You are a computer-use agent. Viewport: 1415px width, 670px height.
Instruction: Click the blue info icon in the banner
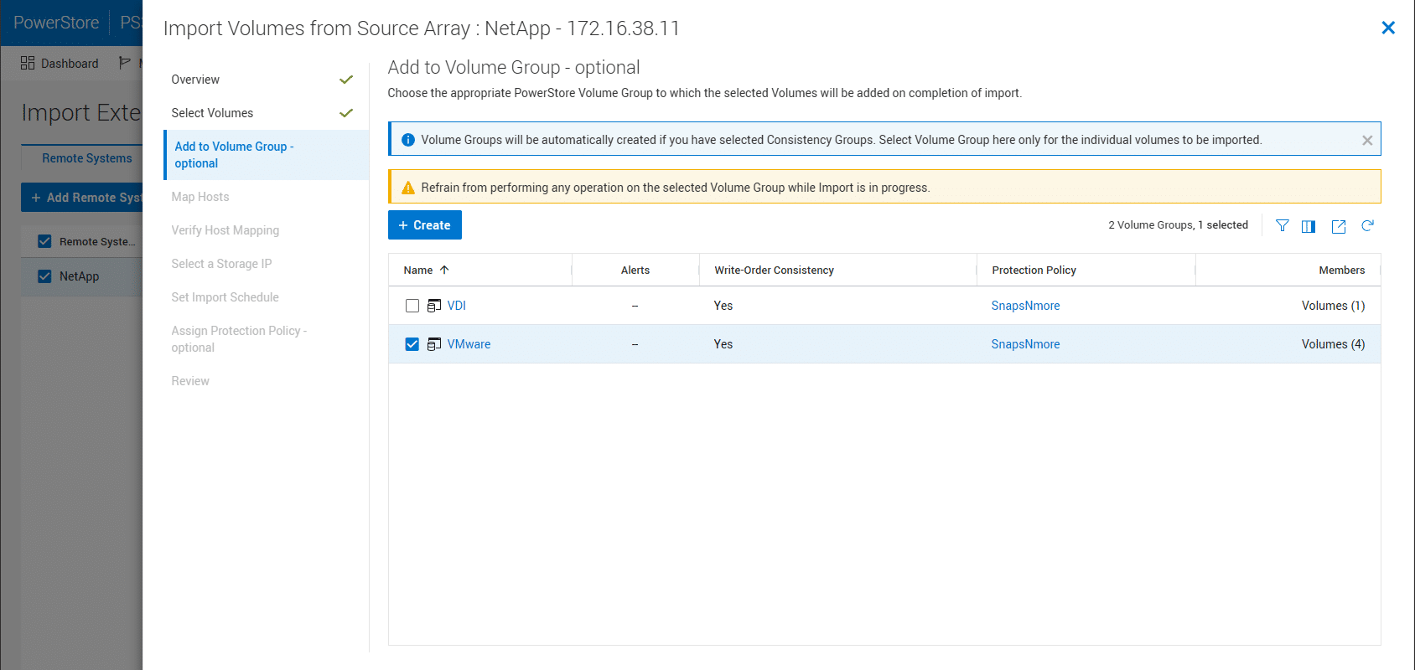click(408, 140)
